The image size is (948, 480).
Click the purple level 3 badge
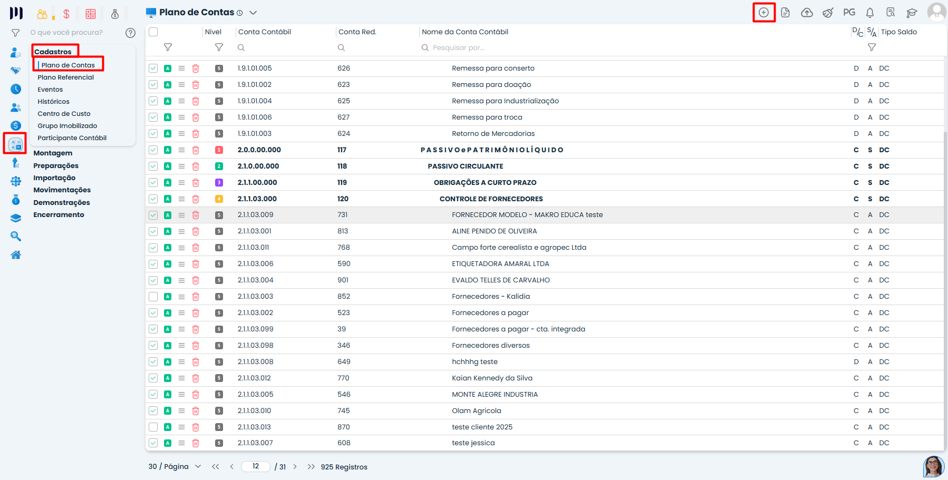pos(219,183)
